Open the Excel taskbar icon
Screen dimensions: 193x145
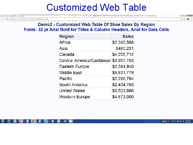coord(15,121)
